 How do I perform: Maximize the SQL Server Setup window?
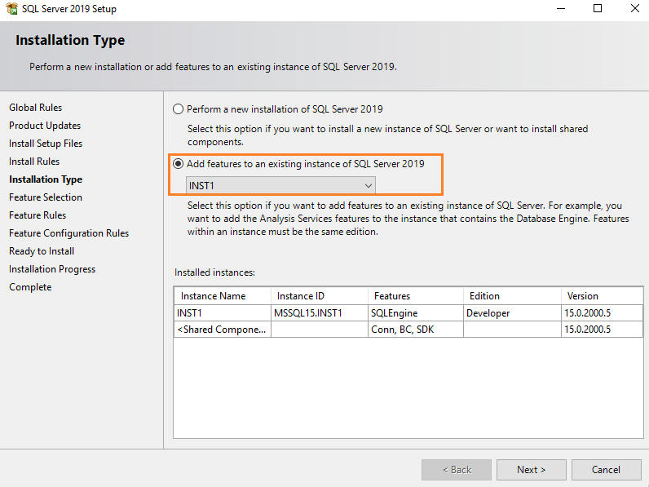(598, 9)
